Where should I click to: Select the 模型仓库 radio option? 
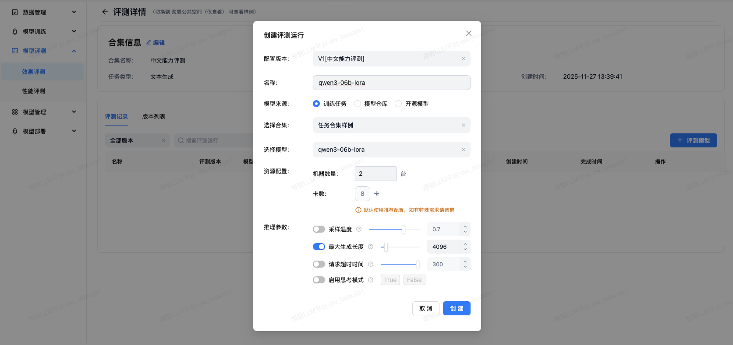coord(358,104)
